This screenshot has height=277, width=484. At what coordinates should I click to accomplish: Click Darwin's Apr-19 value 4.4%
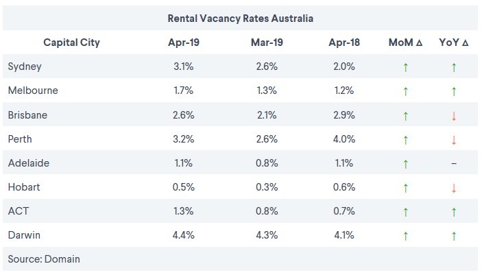pos(184,235)
